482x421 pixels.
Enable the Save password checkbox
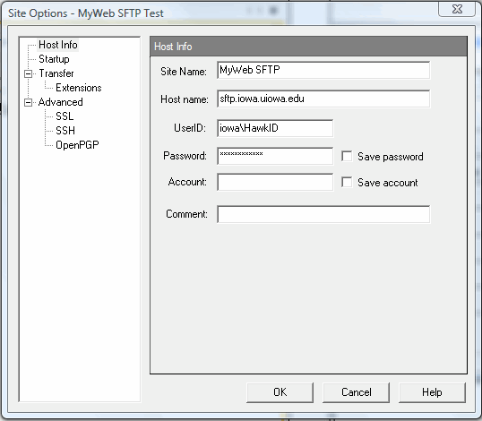pyautogui.click(x=347, y=157)
